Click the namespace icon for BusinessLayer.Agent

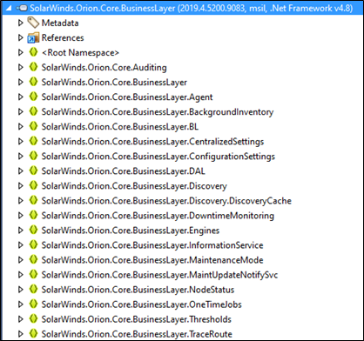(33, 97)
